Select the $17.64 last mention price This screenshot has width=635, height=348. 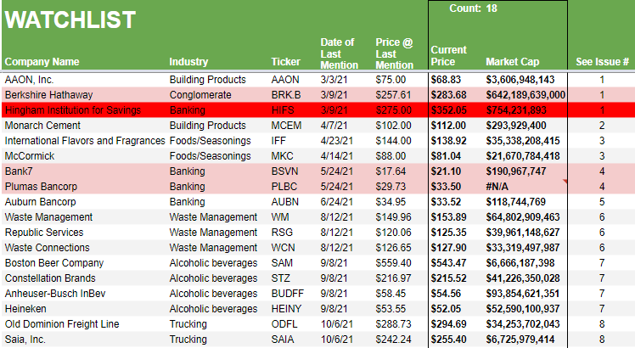(391, 171)
